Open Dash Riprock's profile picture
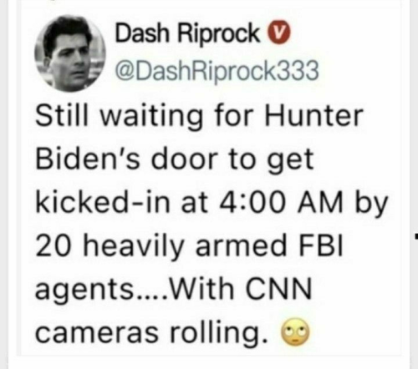This screenshot has width=418, height=369. 70,53
